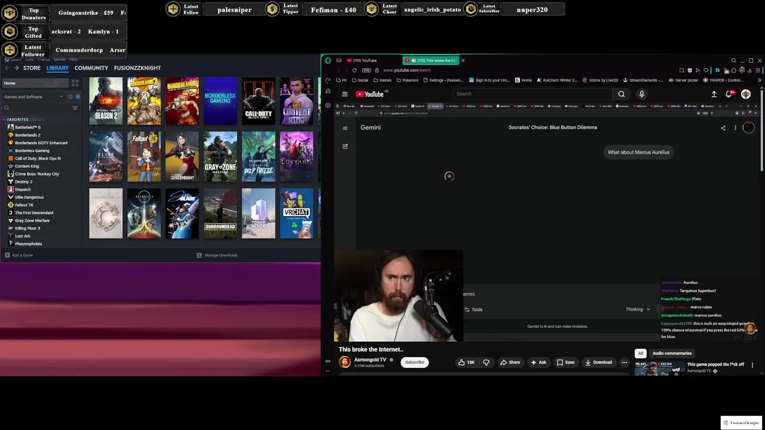Viewport: 765px width, 430px height.
Task: Open the STORE tab in Steam
Action: click(32, 68)
